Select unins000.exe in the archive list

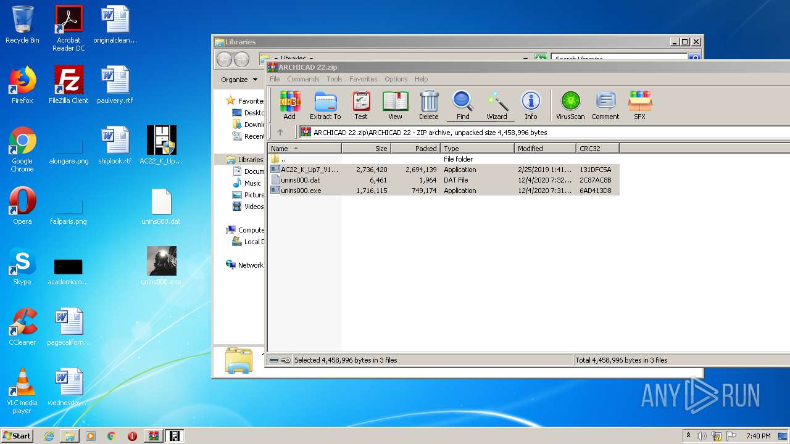click(444, 191)
